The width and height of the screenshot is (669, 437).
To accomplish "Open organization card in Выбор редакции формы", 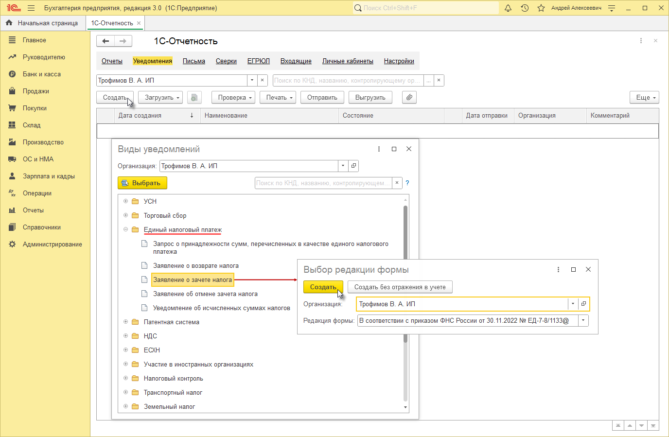I will (x=583, y=304).
